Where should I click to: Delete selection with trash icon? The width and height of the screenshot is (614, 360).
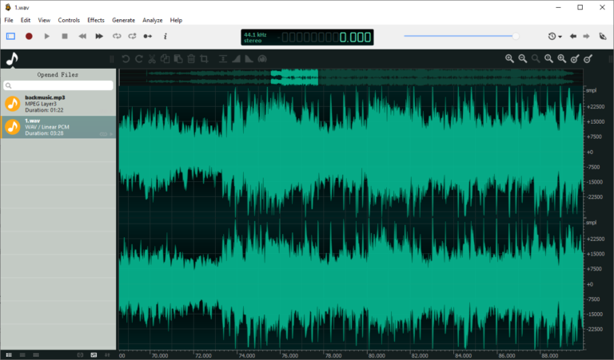pos(191,58)
